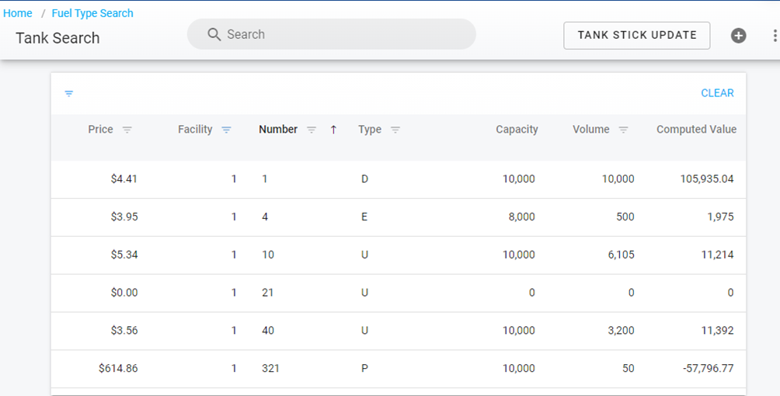
Task: Open the three-dot more options menu
Action: coord(774,36)
